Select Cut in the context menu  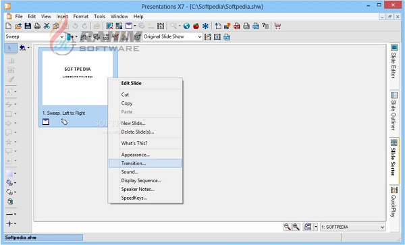click(145, 94)
